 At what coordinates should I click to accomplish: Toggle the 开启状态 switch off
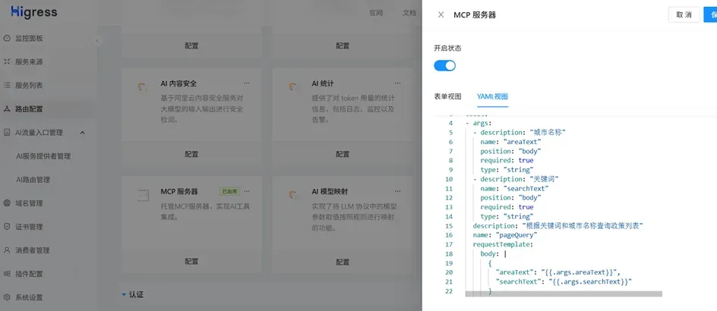point(444,66)
